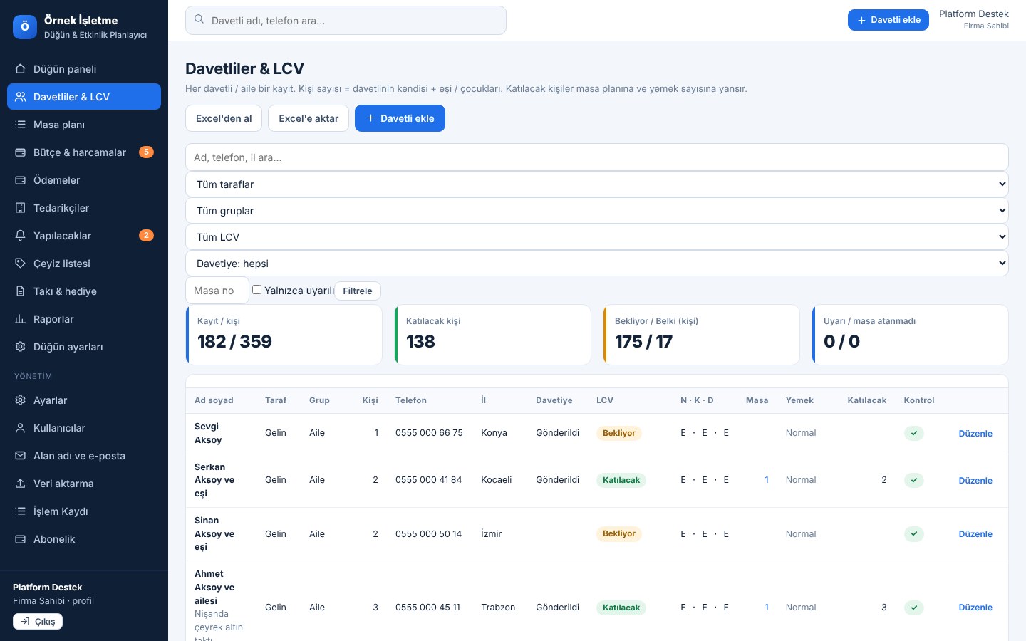Open Çeyiz listesi tag icon
Screen dimensions: 1026x641
click(x=21, y=264)
